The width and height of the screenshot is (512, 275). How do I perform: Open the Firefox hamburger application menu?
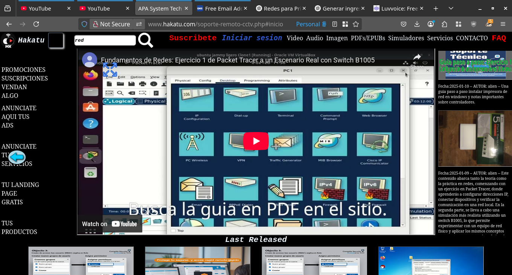coord(503,24)
